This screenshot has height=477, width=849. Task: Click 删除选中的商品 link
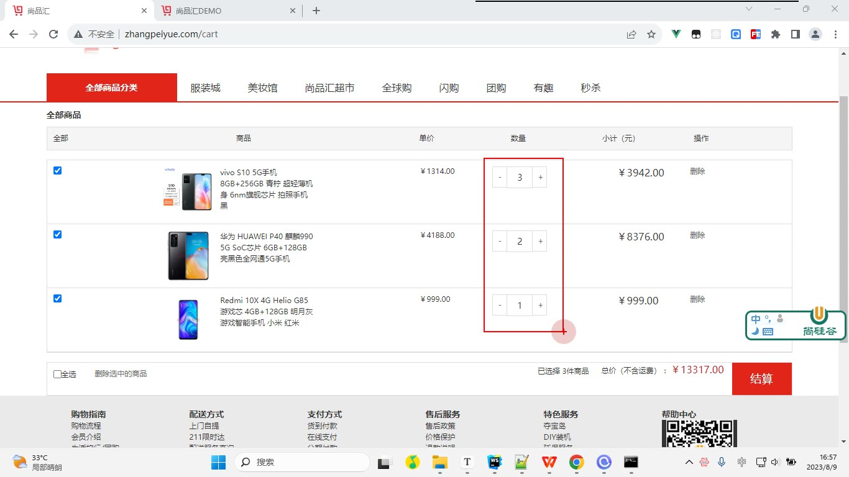click(121, 374)
